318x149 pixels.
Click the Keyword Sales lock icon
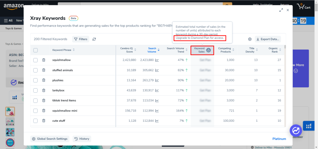(208, 50)
